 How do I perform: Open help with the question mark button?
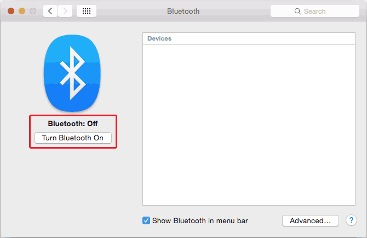[351, 220]
